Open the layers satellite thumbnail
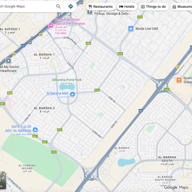The image size is (192, 192). pyautogui.click(x=3, y=180)
